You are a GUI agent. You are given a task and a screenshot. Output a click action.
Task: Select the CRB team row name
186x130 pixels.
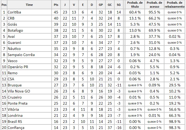tap(11, 18)
